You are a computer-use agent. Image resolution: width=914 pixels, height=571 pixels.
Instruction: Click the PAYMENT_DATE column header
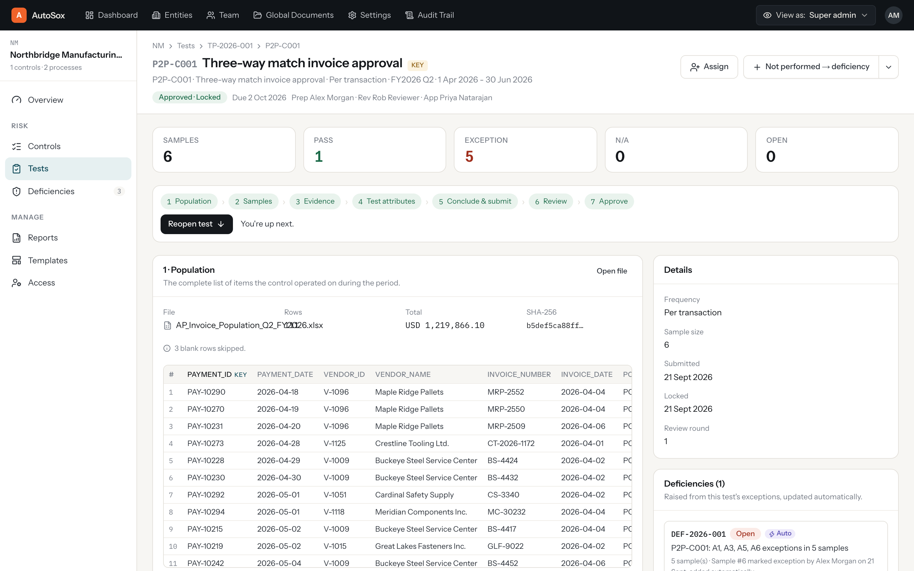(285, 374)
